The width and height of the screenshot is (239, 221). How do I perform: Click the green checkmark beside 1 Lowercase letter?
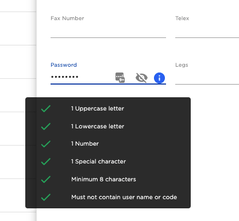46,127
